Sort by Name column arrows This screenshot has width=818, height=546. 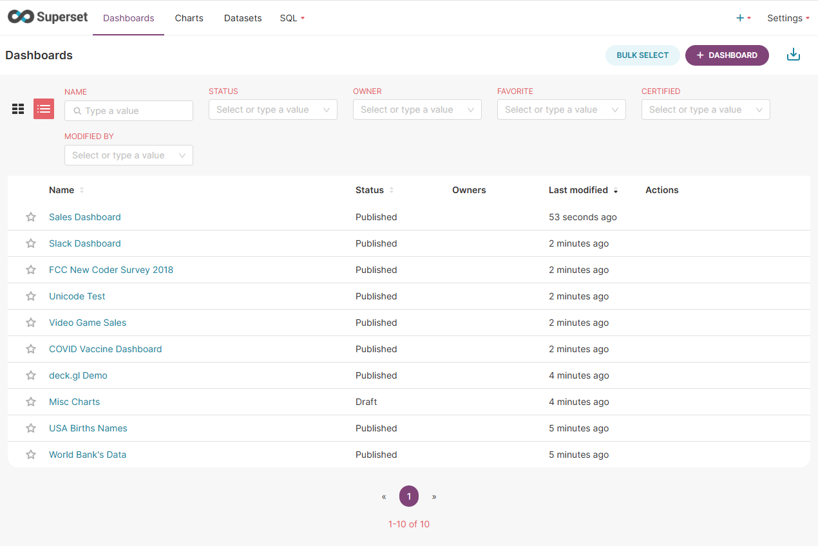point(82,191)
